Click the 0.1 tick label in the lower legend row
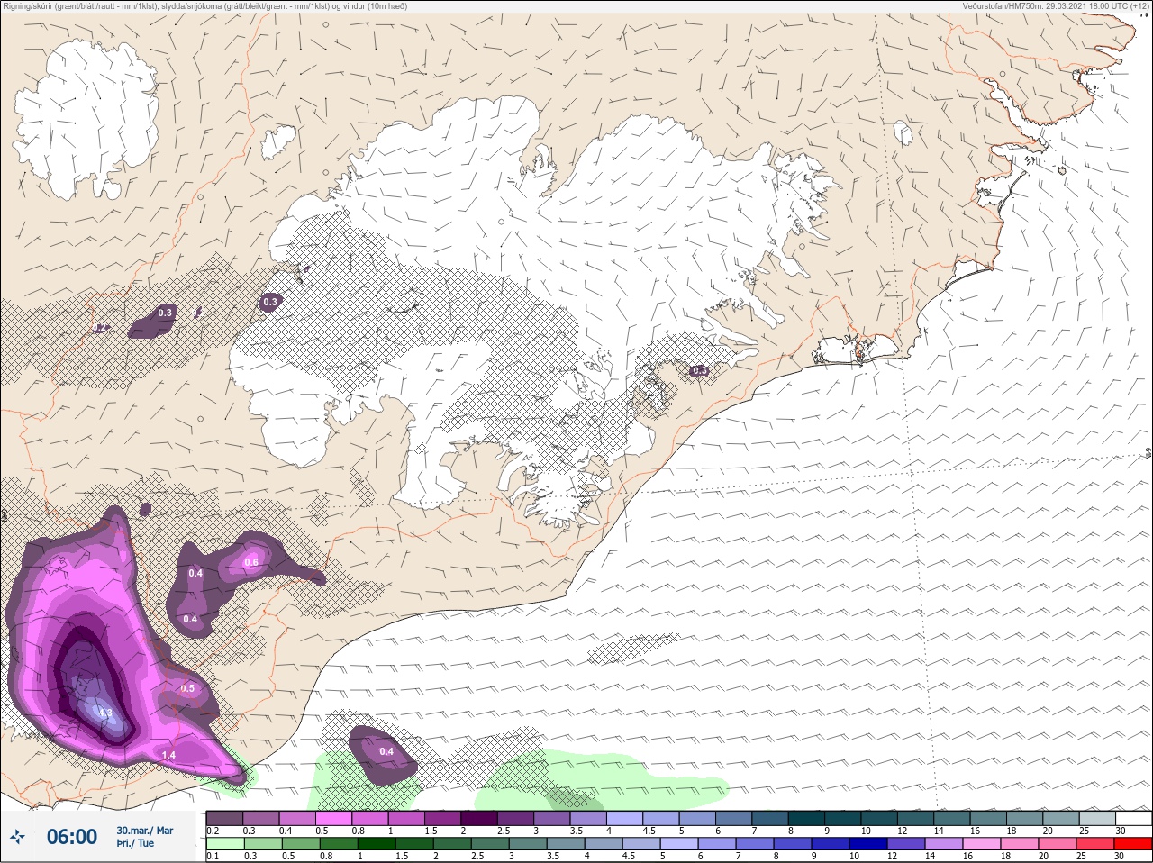The image size is (1153, 863). pos(213,857)
